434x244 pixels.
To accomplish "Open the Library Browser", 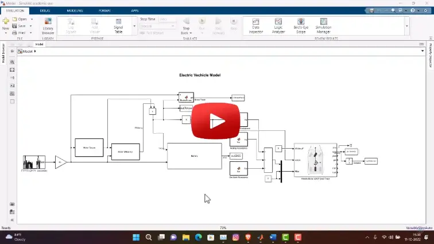I will [48, 26].
